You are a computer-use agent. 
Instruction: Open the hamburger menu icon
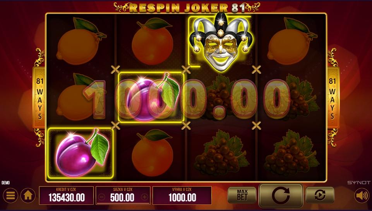10,196
